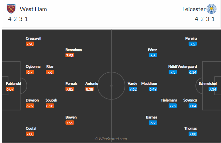The width and height of the screenshot is (221, 143).
Task: Select player Maddison on the pitch
Action: point(149,83)
